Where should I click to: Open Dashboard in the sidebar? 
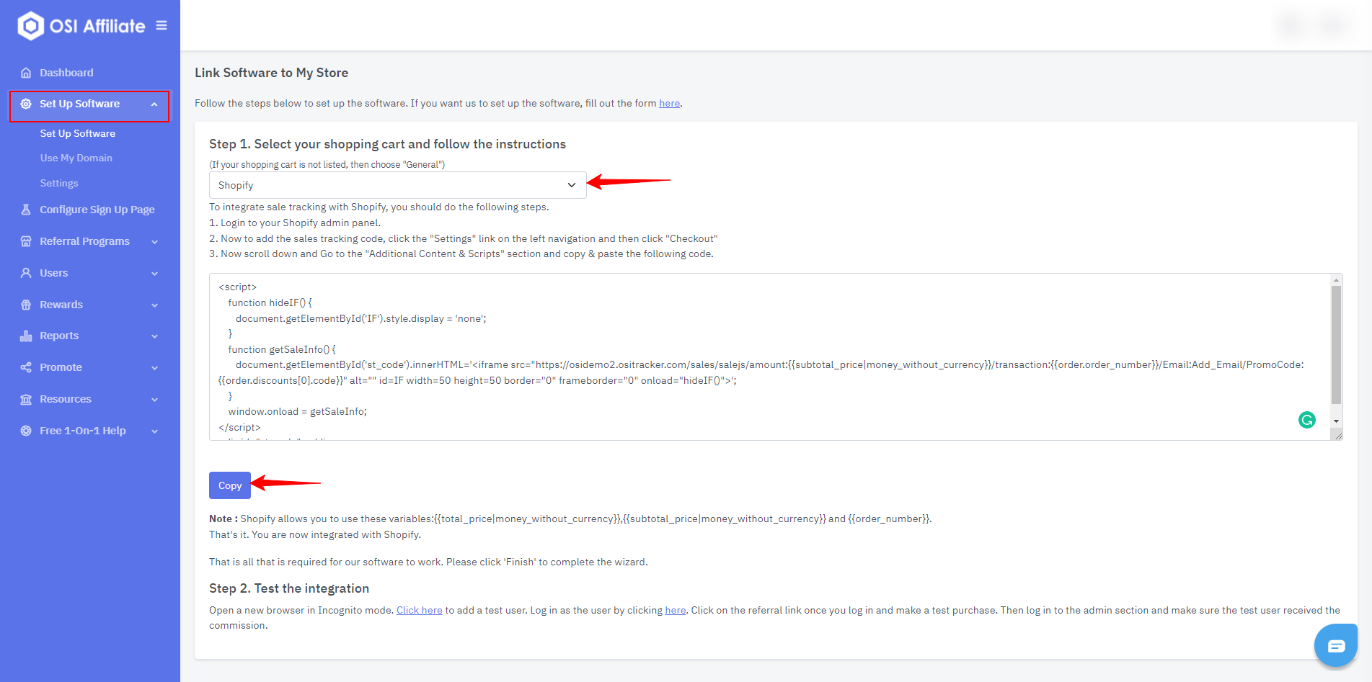click(66, 73)
